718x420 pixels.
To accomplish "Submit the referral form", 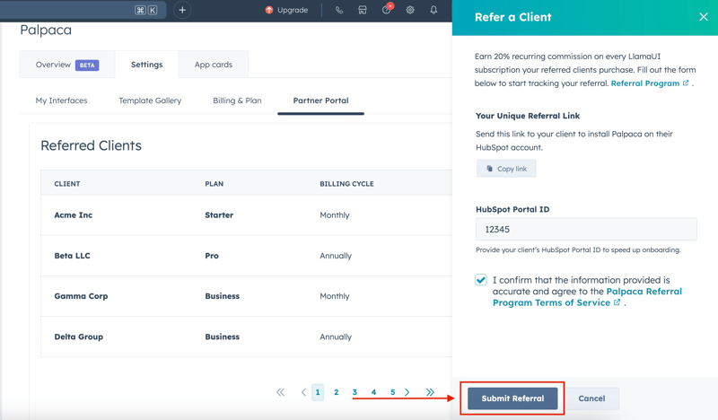I will pos(512,398).
